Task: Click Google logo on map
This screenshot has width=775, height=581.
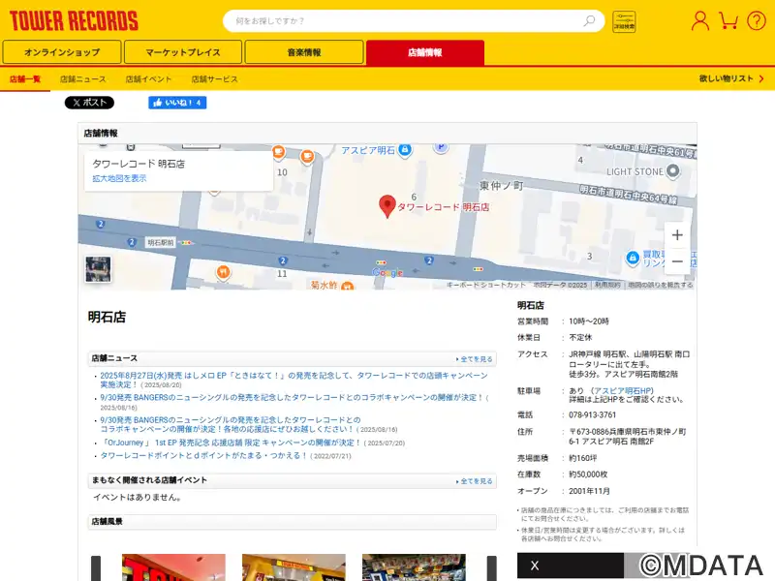Action: (x=387, y=273)
